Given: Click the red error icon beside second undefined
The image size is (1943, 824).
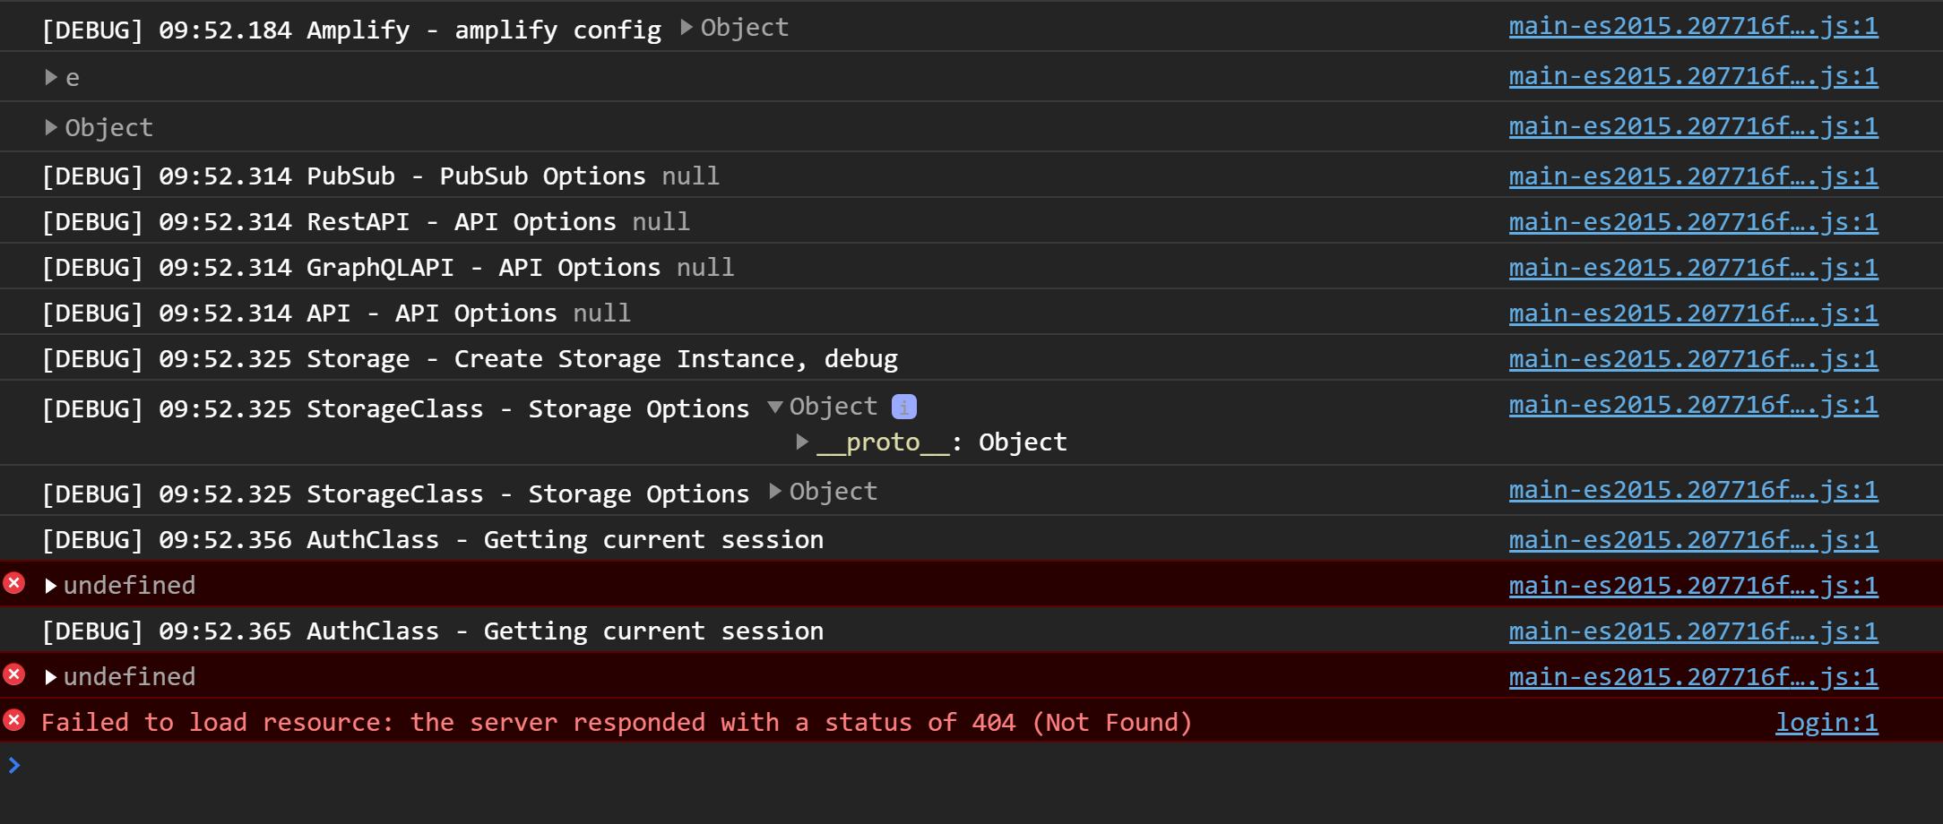Looking at the screenshot, I should tap(14, 674).
